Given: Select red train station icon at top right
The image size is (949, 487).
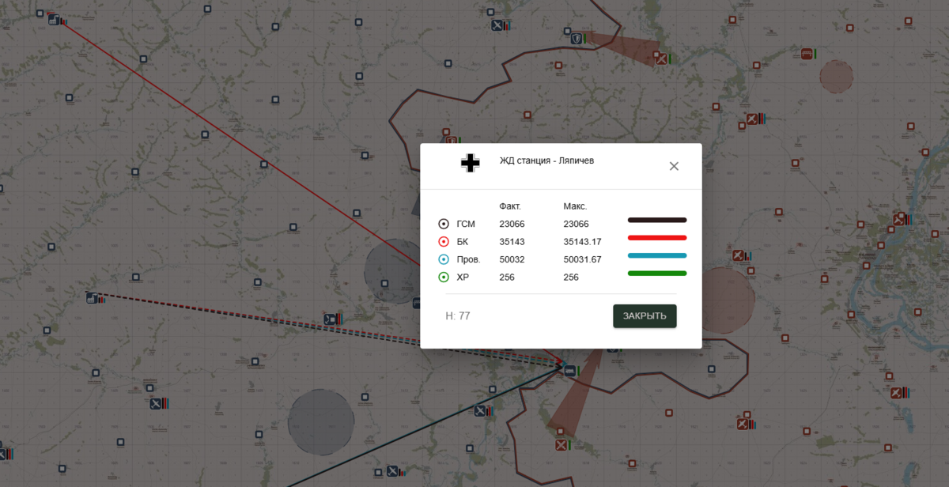Looking at the screenshot, I should (807, 54).
